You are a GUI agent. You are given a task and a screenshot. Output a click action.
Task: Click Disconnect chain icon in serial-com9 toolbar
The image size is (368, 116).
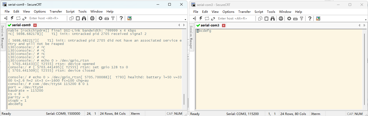click(25, 18)
